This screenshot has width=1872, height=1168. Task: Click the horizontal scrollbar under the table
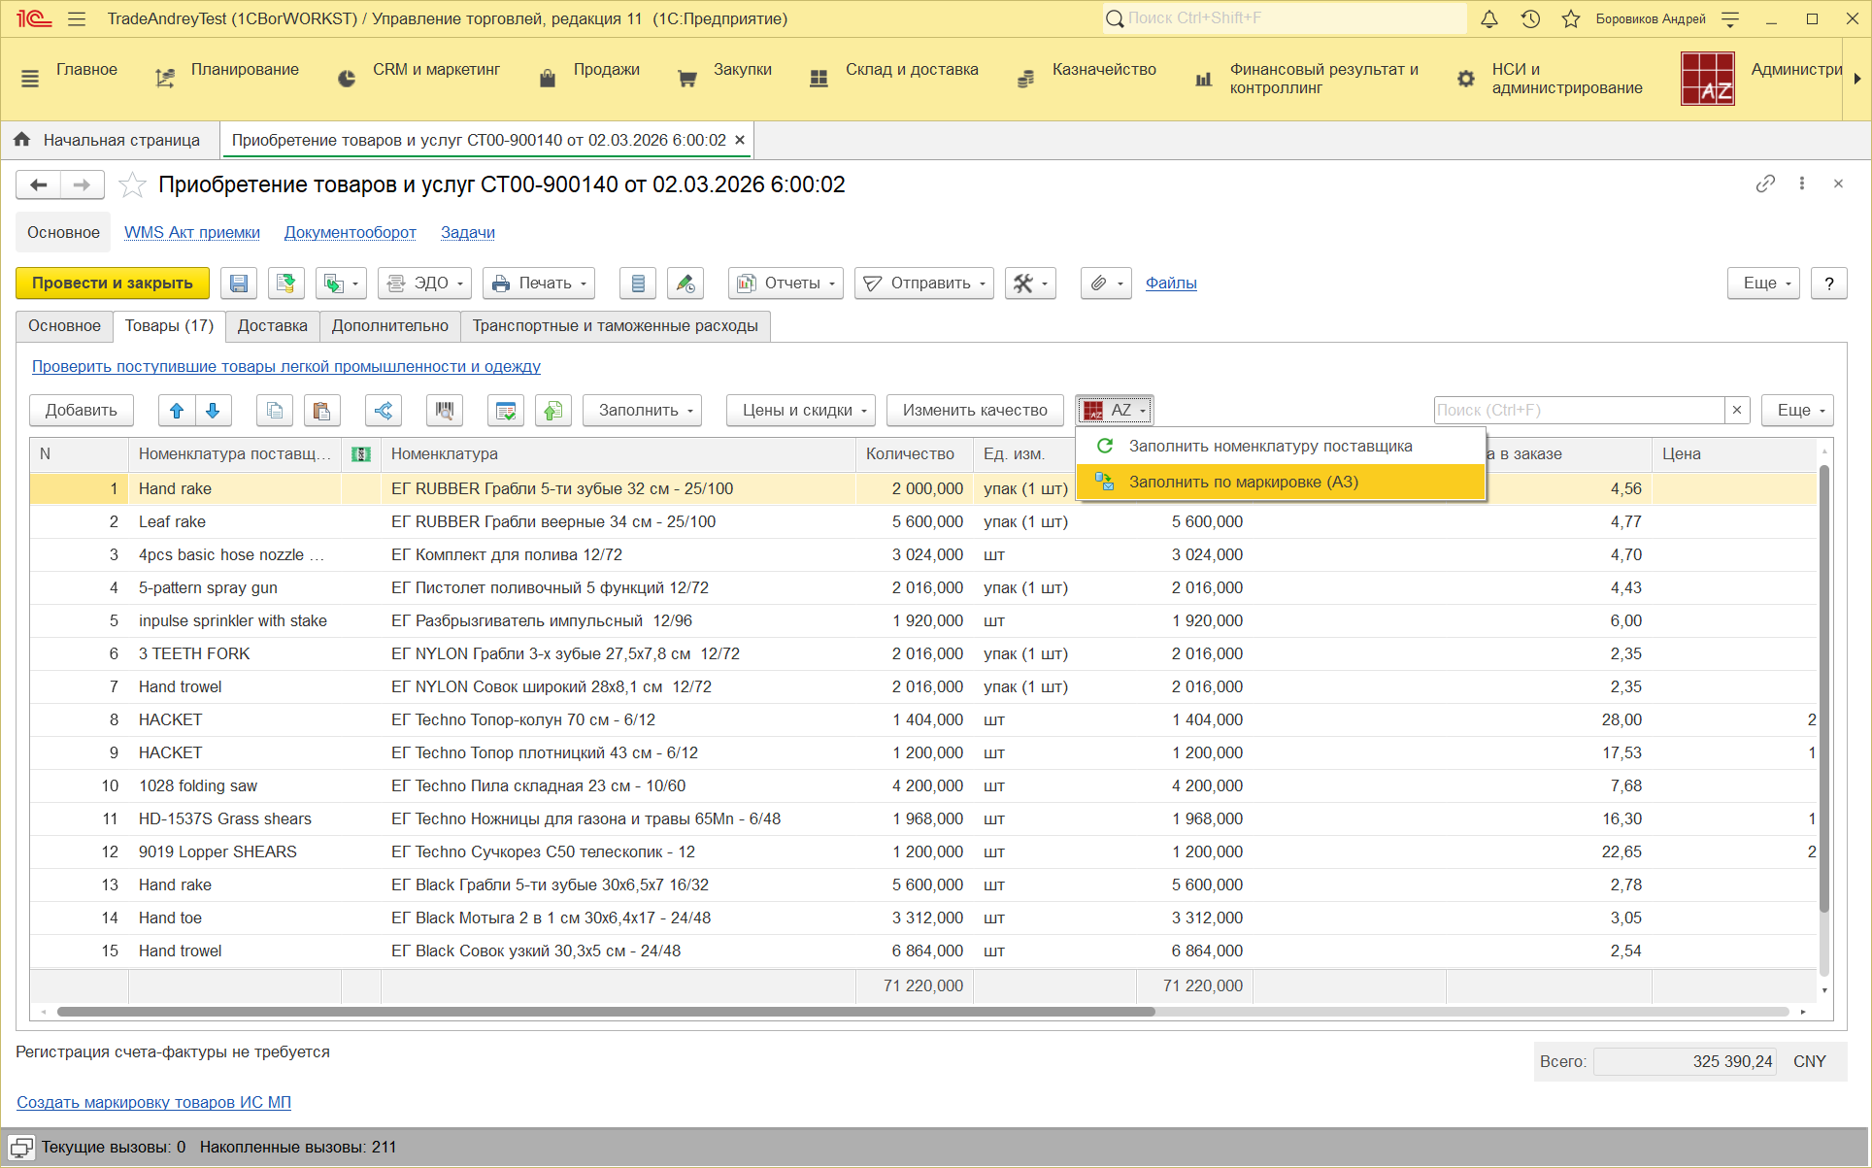point(606,1012)
